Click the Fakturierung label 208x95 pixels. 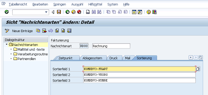point(60,40)
